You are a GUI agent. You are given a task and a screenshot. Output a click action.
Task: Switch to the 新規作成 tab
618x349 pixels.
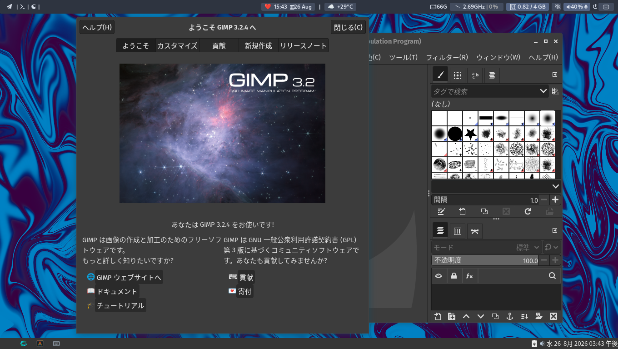[259, 45]
